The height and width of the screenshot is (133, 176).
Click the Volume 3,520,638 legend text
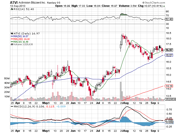[x=23, y=44]
